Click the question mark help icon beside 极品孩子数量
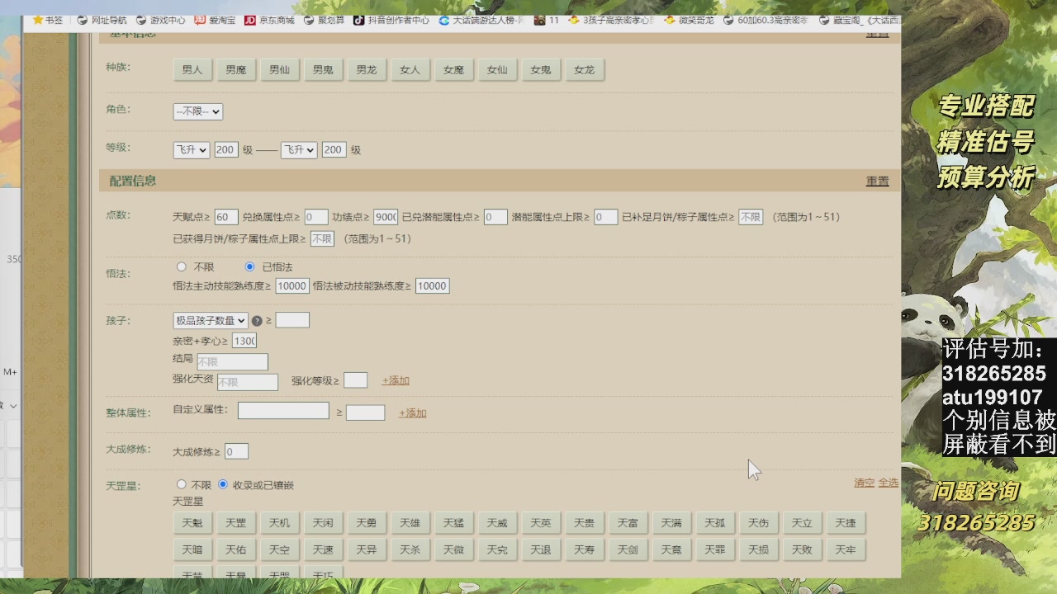Viewport: 1057px width, 594px height. point(258,320)
